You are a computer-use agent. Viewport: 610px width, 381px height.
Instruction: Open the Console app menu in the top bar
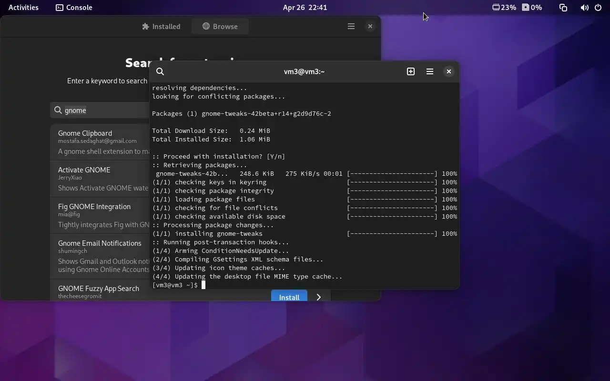(x=74, y=7)
